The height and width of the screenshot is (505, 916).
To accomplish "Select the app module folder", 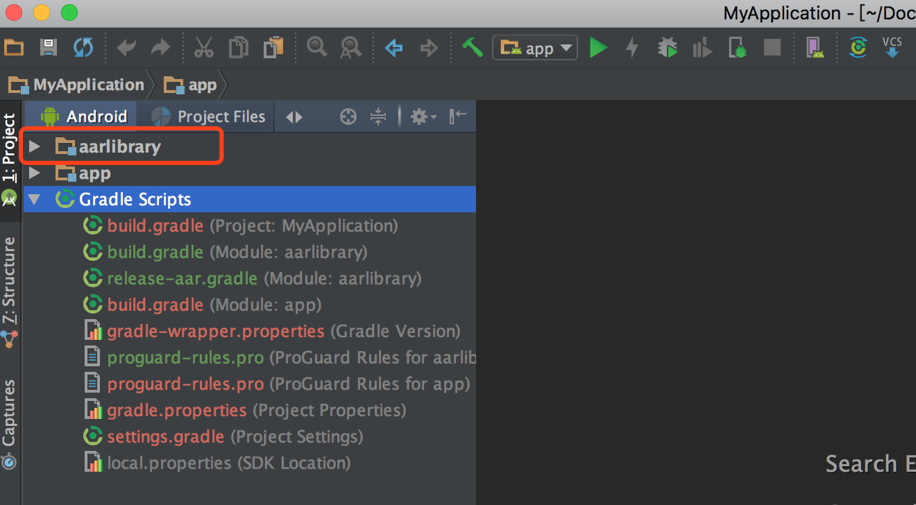I will [x=83, y=173].
